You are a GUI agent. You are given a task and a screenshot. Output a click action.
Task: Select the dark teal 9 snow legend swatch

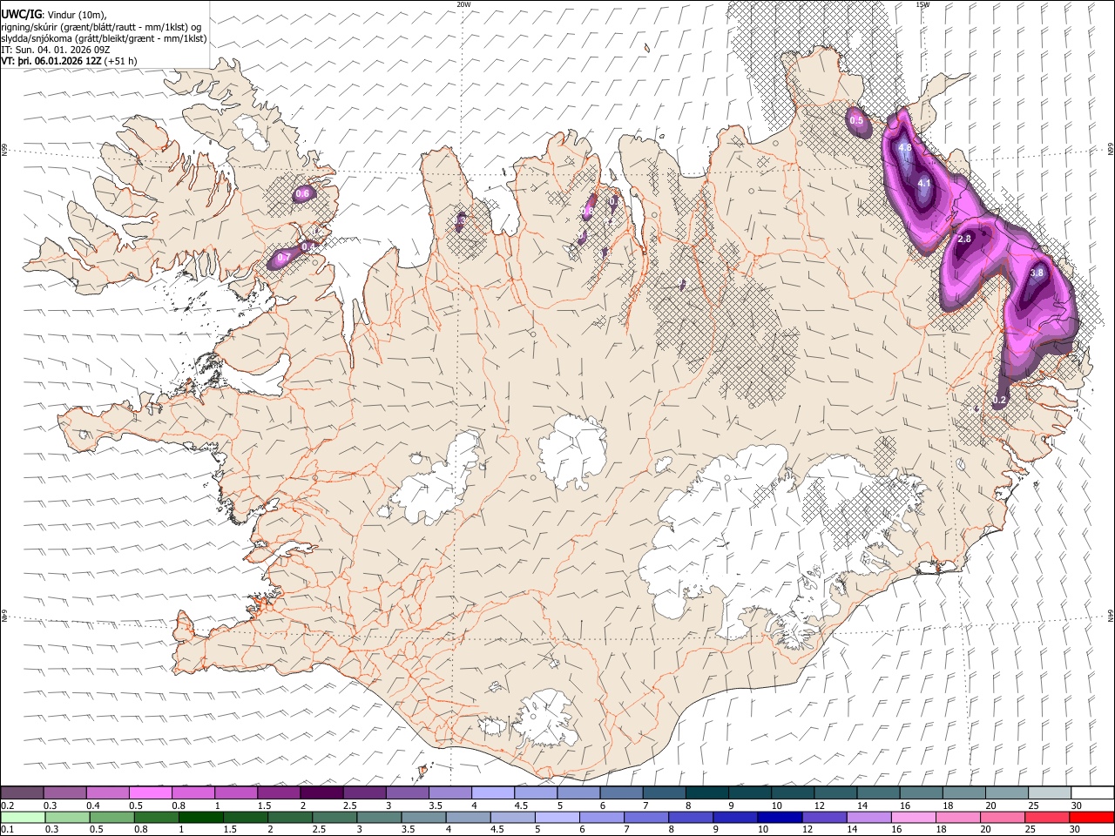coord(749,792)
